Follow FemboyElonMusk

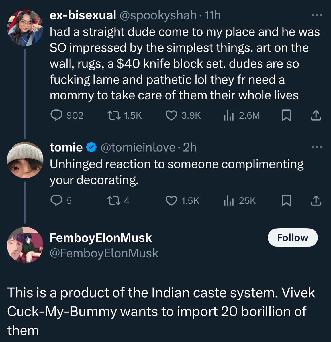293,237
